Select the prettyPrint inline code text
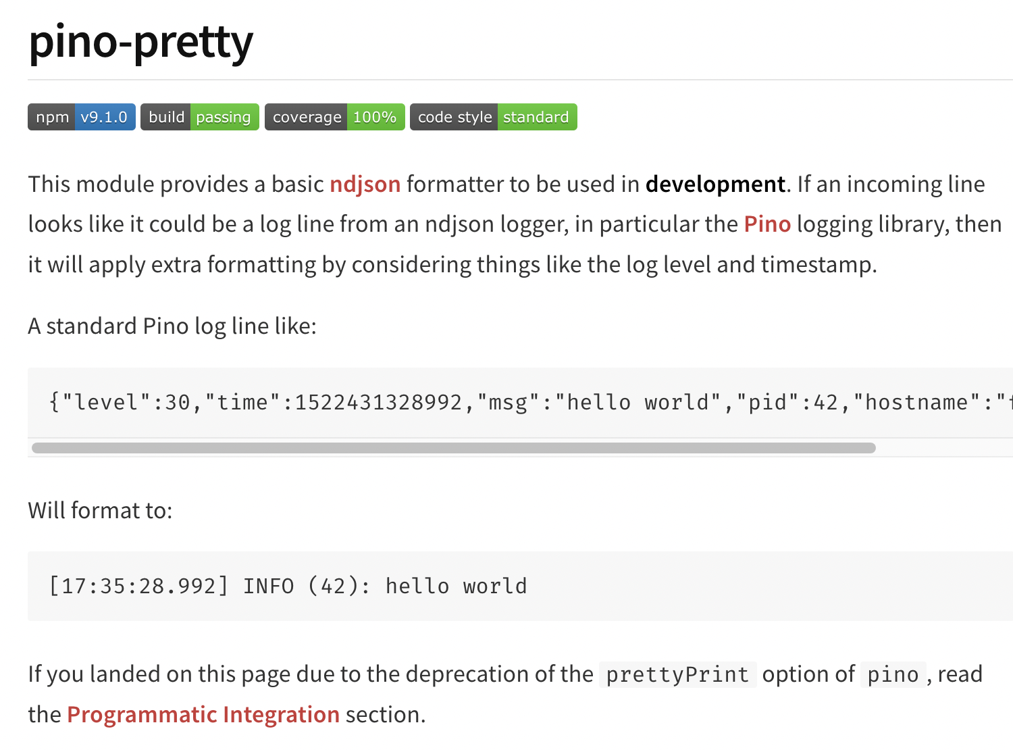 tap(677, 674)
